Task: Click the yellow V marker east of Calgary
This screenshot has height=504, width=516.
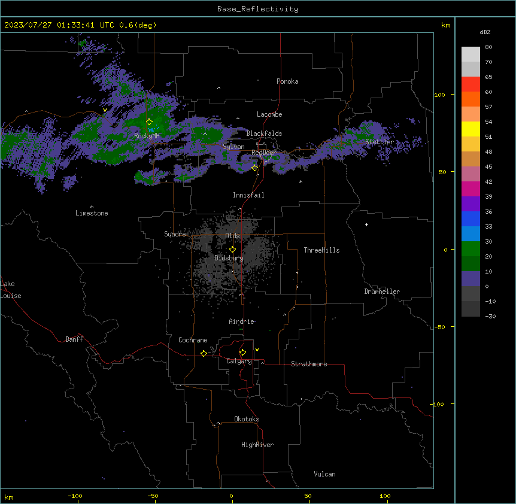Action: tap(257, 350)
